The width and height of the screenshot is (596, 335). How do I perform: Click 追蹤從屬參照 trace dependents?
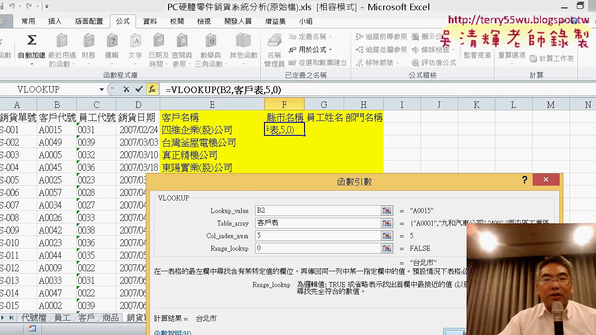click(x=381, y=50)
